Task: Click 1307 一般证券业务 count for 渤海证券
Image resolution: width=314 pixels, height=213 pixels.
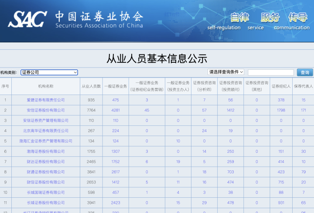Action: point(116,152)
